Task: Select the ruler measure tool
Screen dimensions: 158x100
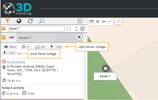Action: coord(118,21)
